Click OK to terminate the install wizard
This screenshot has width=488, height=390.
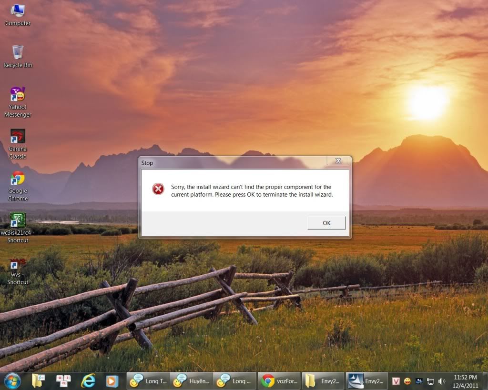(326, 223)
